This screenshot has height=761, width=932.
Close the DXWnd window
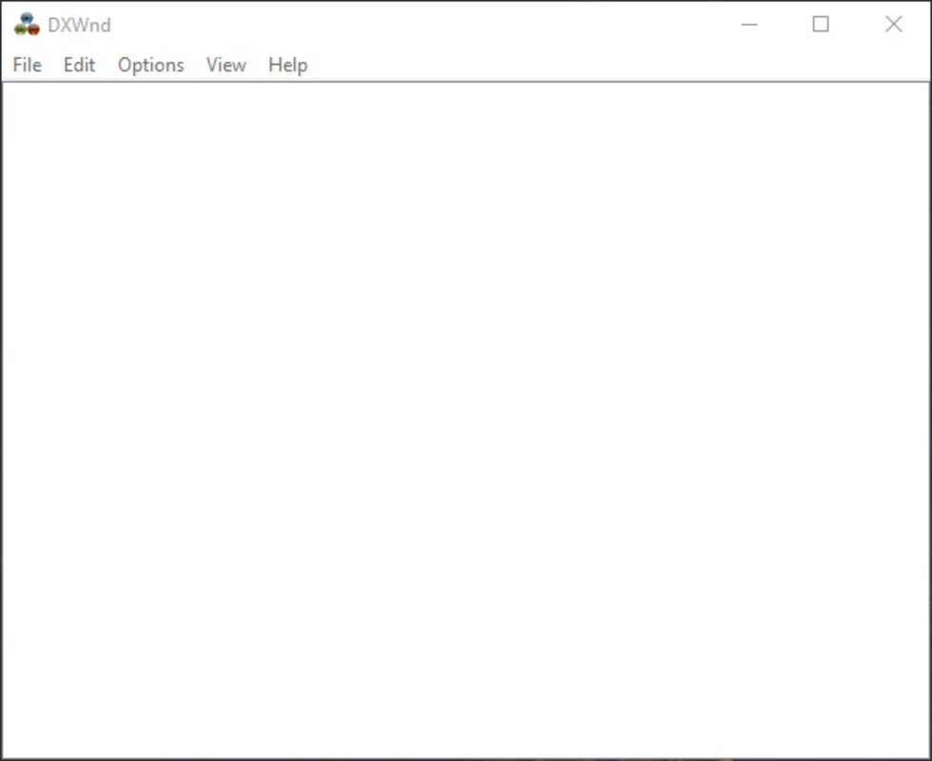click(x=893, y=25)
